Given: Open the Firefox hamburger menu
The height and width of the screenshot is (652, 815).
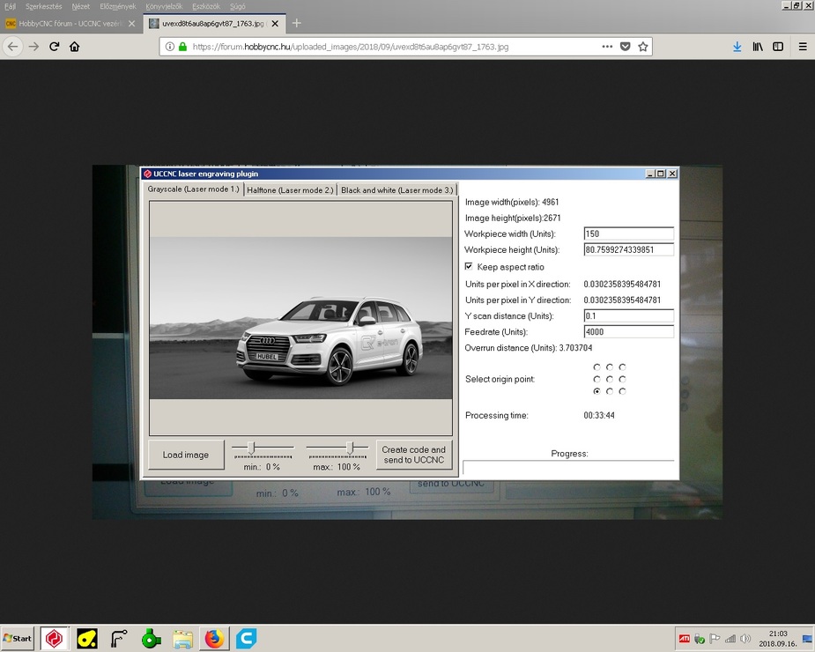Looking at the screenshot, I should click(802, 47).
